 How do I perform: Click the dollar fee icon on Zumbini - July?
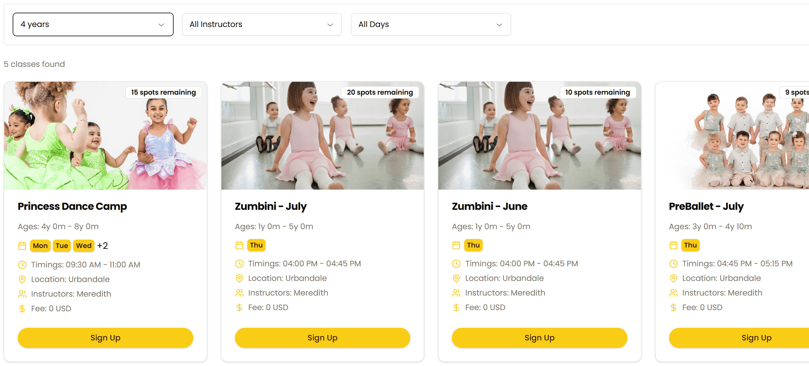pyautogui.click(x=239, y=307)
